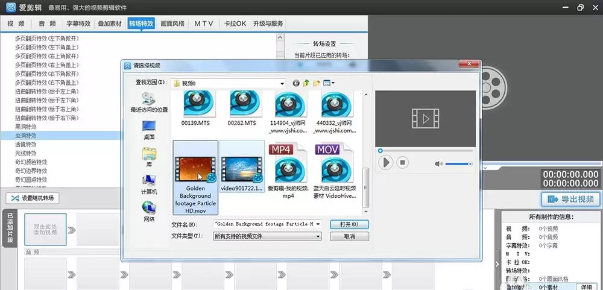Create a new folder via toolbar icon
This screenshot has width=603, height=290.
[317, 83]
